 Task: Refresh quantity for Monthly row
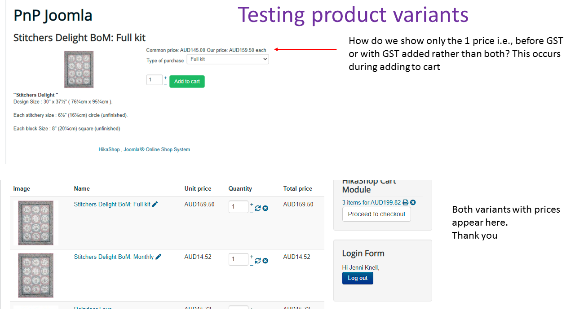(x=258, y=261)
